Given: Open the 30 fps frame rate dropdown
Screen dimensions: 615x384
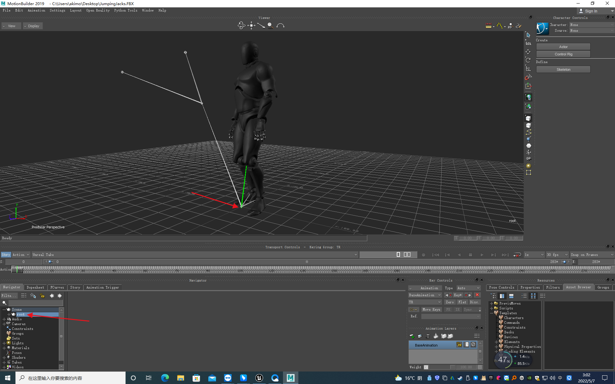Looking at the screenshot, I should (557, 255).
